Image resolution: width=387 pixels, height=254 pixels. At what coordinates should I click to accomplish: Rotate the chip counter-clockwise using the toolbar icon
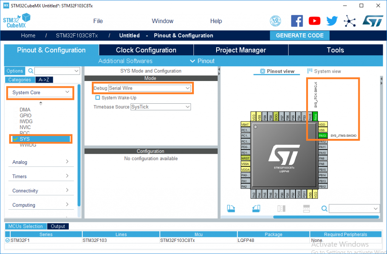[256, 209]
